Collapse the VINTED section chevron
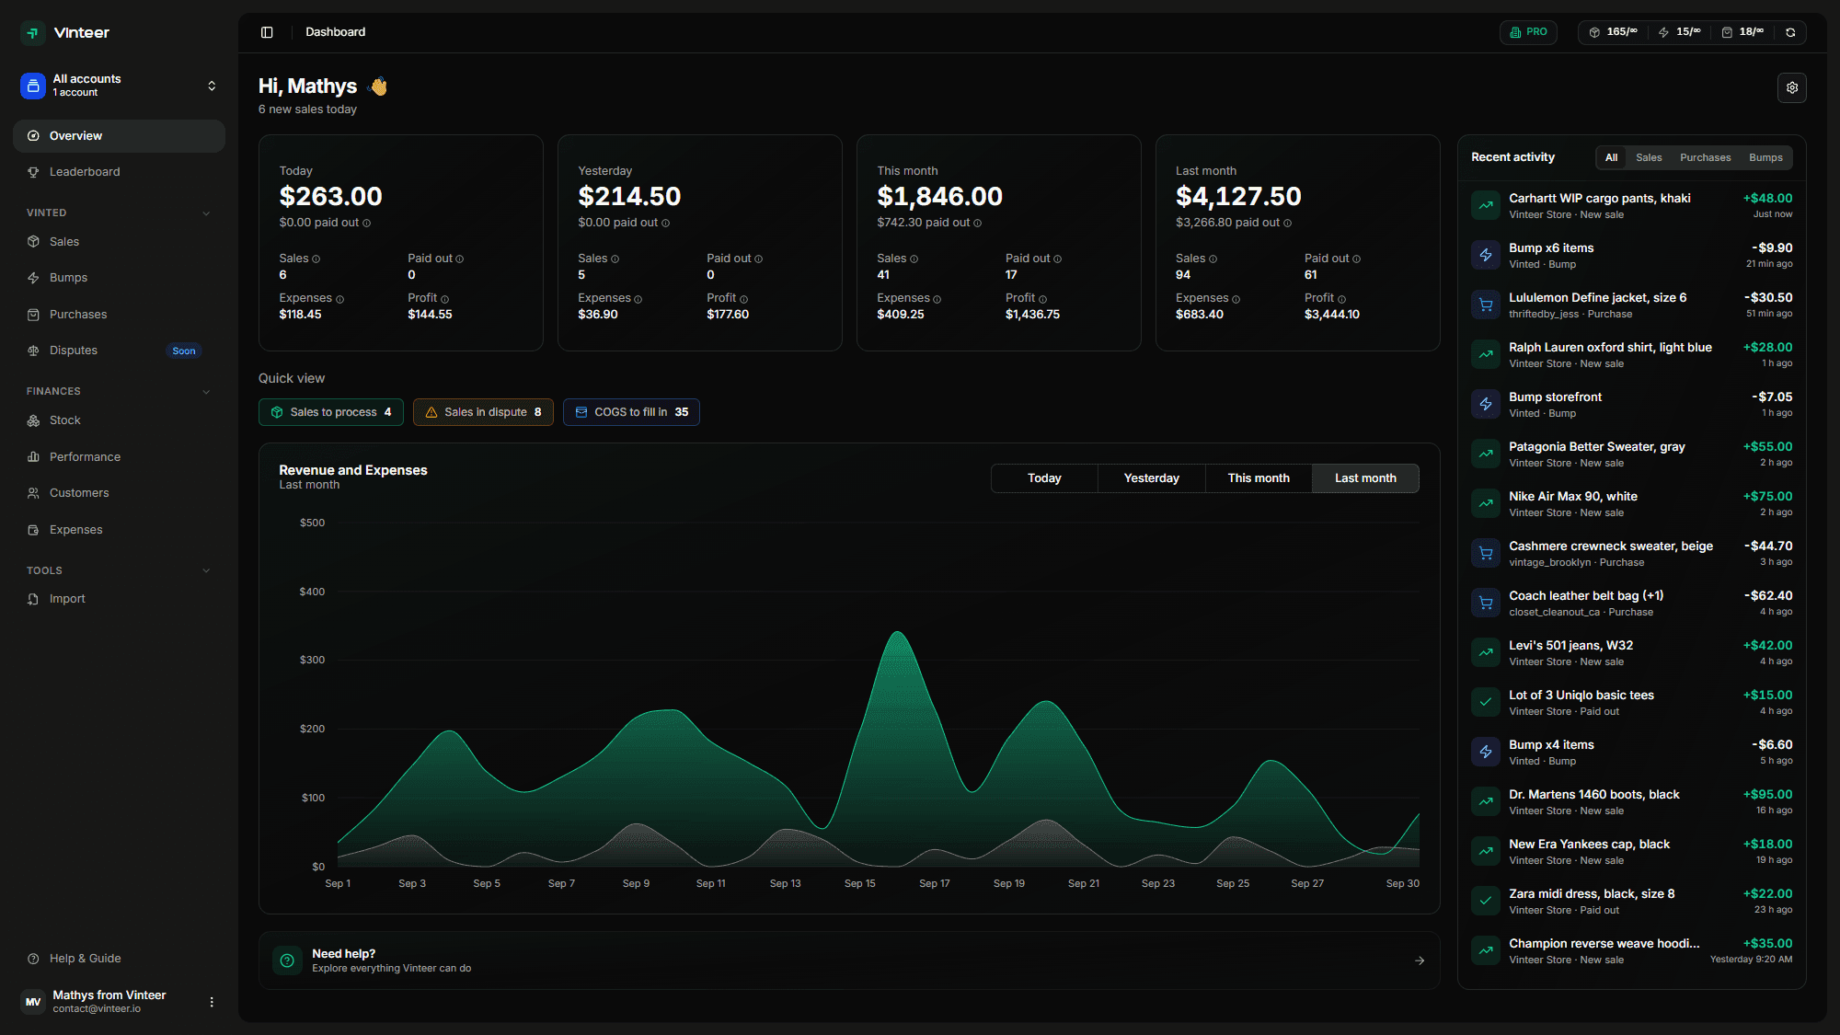This screenshot has height=1035, width=1840. 206,213
